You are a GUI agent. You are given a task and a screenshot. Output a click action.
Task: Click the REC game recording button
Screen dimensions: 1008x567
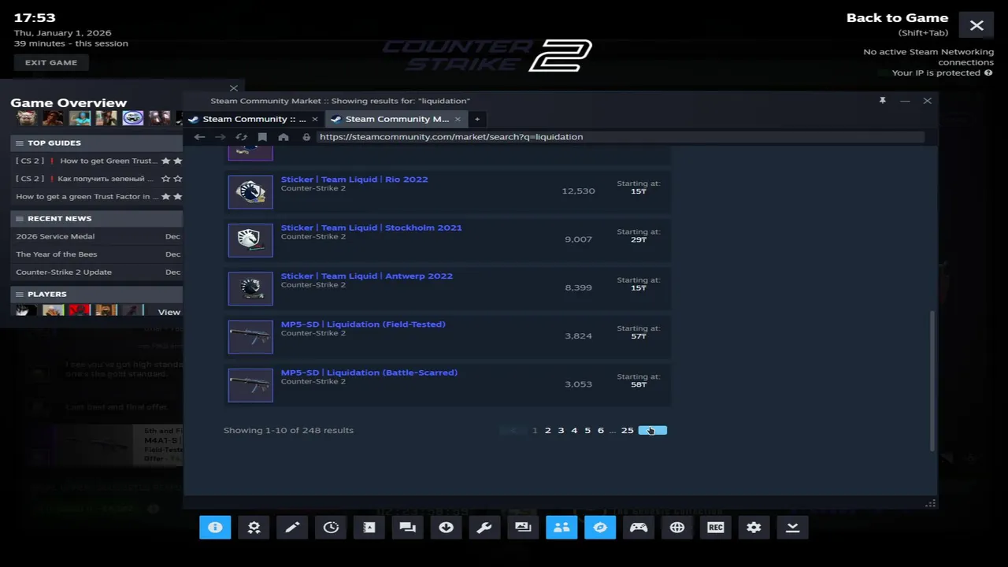716,528
